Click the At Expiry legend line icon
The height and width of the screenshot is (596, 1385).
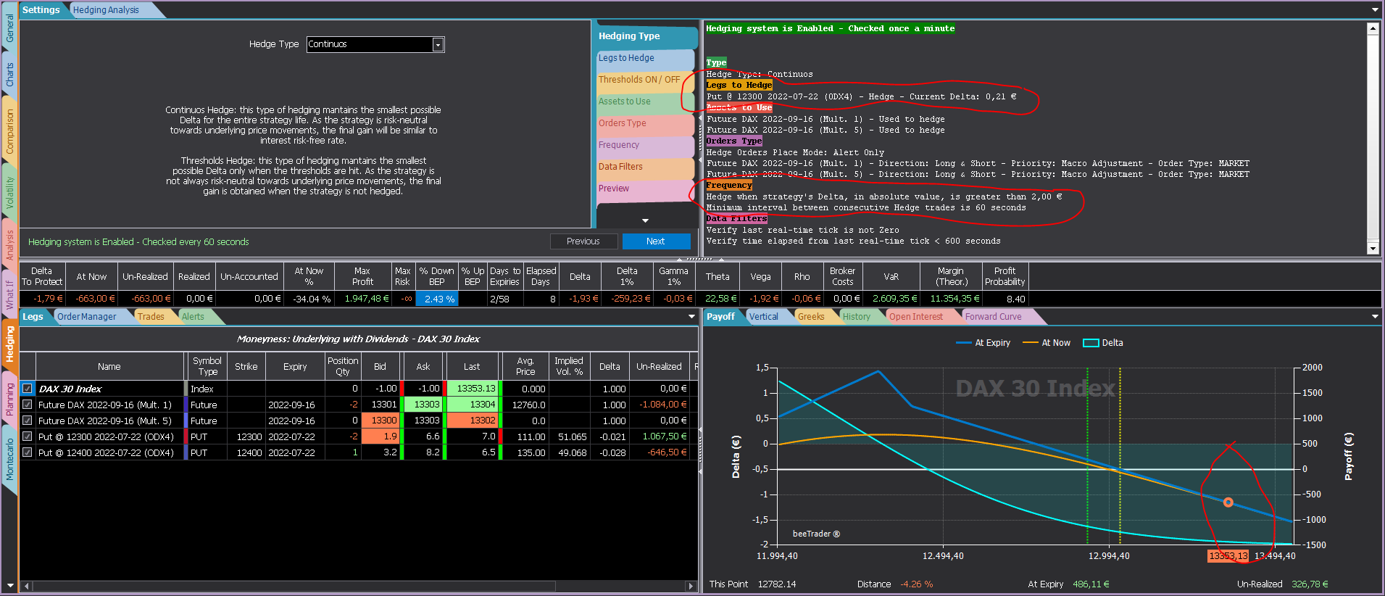click(964, 343)
